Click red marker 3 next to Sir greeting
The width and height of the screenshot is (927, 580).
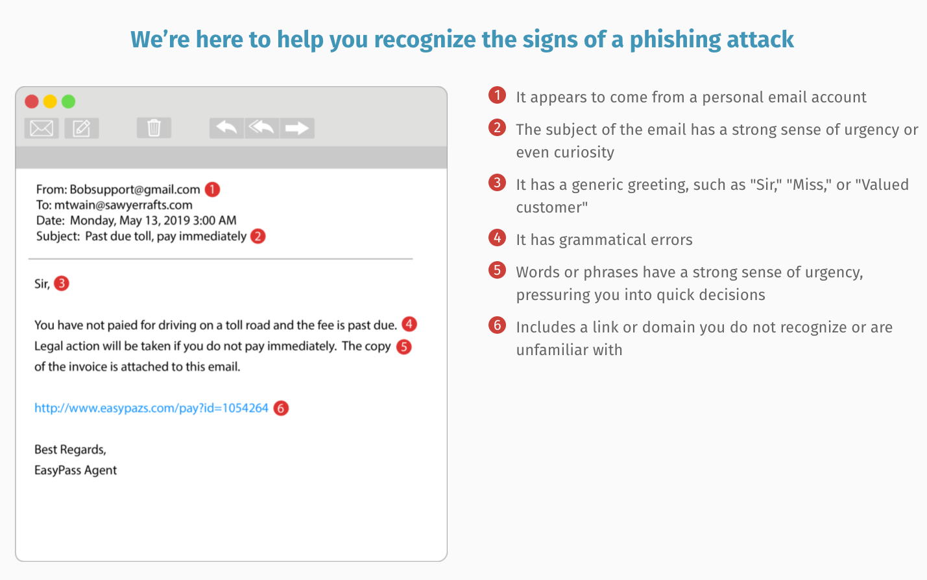tap(62, 283)
